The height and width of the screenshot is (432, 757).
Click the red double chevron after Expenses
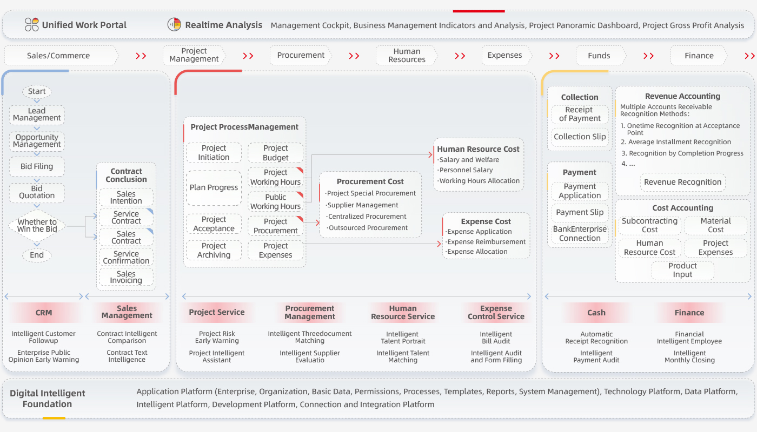coord(554,56)
